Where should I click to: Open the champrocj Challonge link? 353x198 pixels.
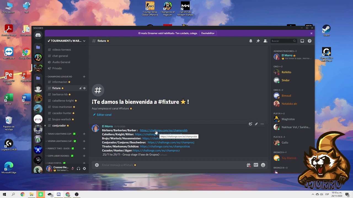point(171,142)
